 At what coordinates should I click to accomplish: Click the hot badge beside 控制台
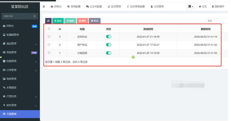click(x=35, y=26)
